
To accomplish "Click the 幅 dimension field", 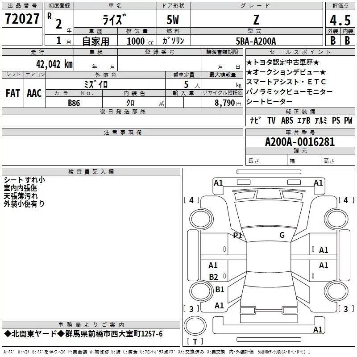I will [x=304, y=161].
